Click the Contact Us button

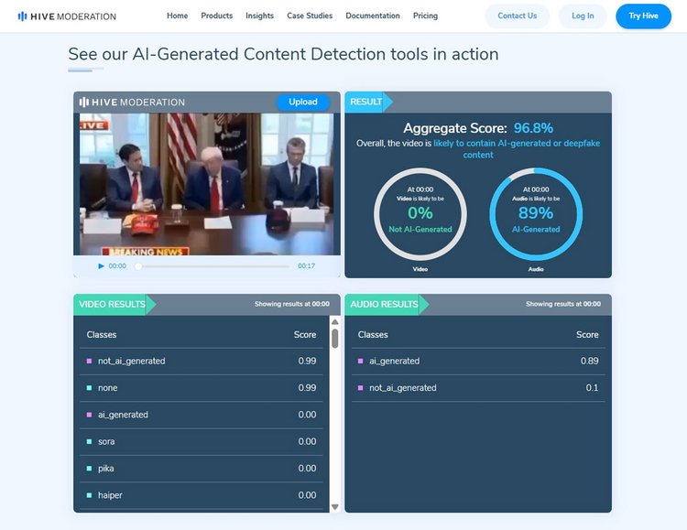coord(517,16)
